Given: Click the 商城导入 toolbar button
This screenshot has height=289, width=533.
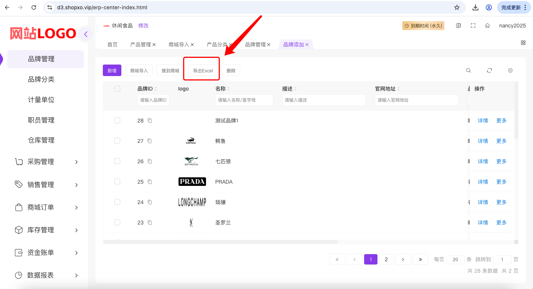Looking at the screenshot, I should coord(139,70).
